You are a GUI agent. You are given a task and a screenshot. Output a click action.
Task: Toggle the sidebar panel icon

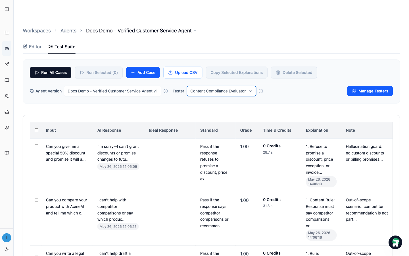pyautogui.click(x=7, y=9)
